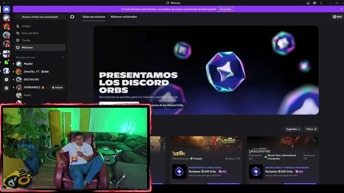Screen dimensions: 344x193
Task: Click Desactivar to turn off Streamer mode
Action: (226, 9)
